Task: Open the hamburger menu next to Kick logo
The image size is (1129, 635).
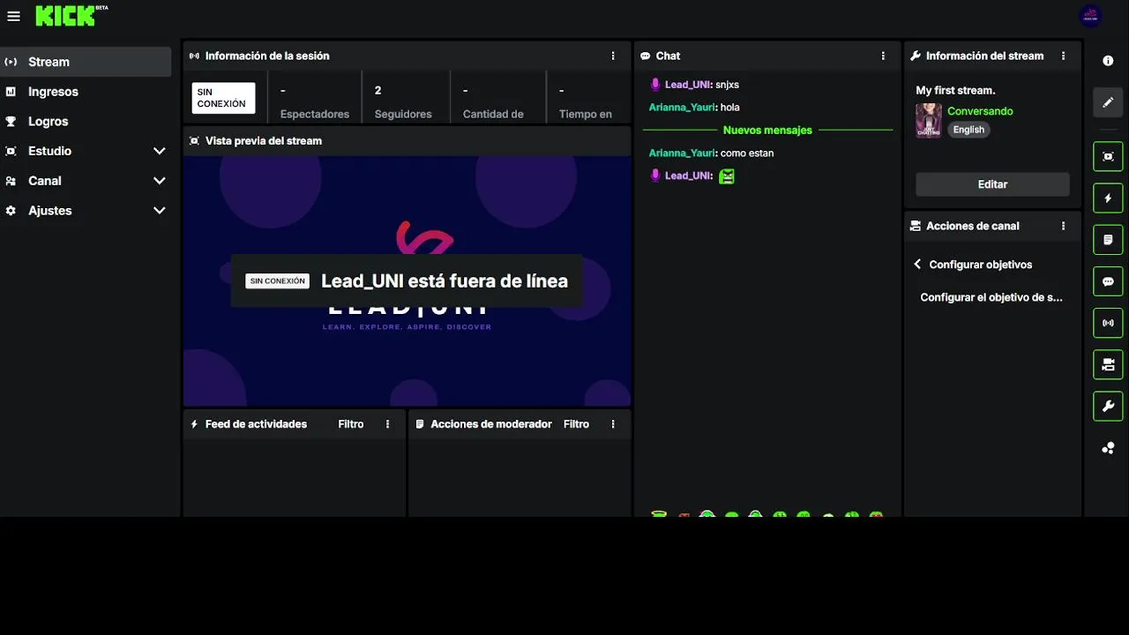Action: [x=13, y=16]
